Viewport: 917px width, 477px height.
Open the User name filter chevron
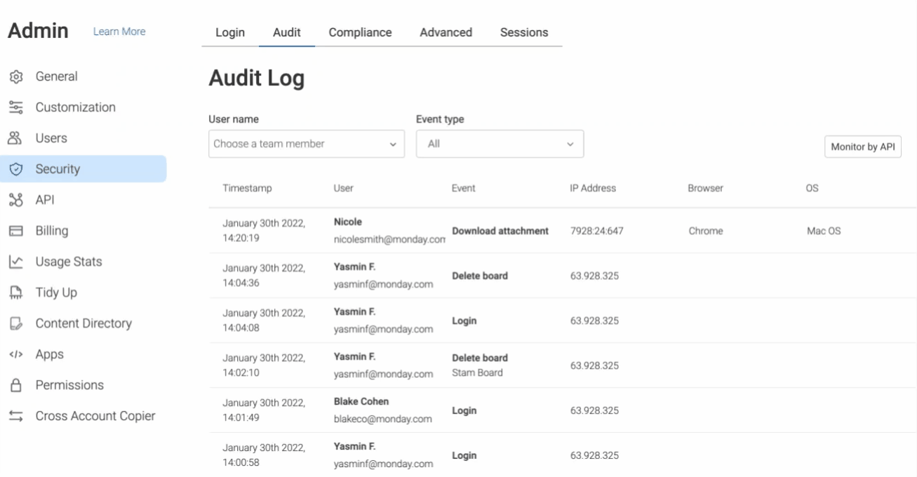point(394,144)
